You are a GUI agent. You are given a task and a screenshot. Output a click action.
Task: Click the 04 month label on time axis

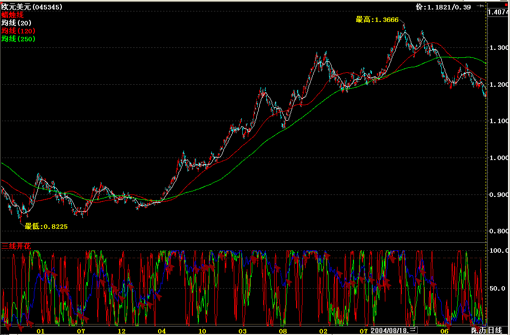(x=162, y=332)
